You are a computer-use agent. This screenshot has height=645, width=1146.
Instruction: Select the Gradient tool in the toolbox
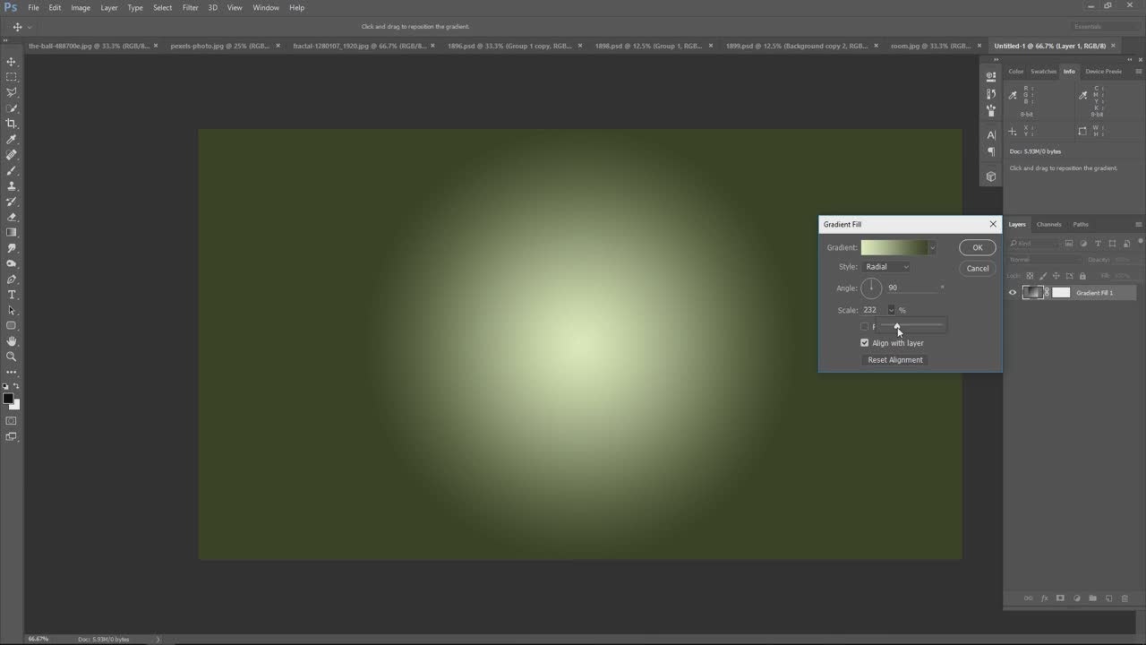pos(12,233)
